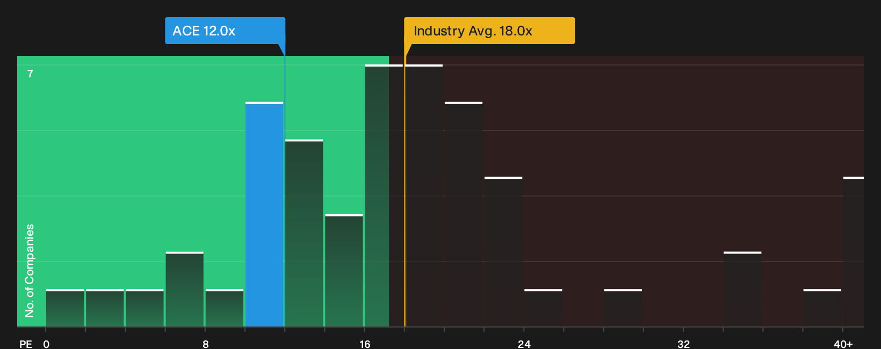Screen dimensions: 881x349
Task: Select the bar just left of PE 8
Action: (185, 289)
